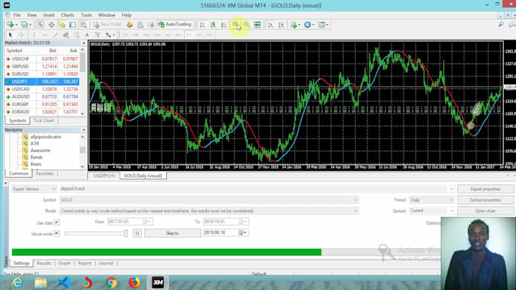The image size is (516, 290).
Task: Click the Tile Windows icon
Action: (257, 25)
